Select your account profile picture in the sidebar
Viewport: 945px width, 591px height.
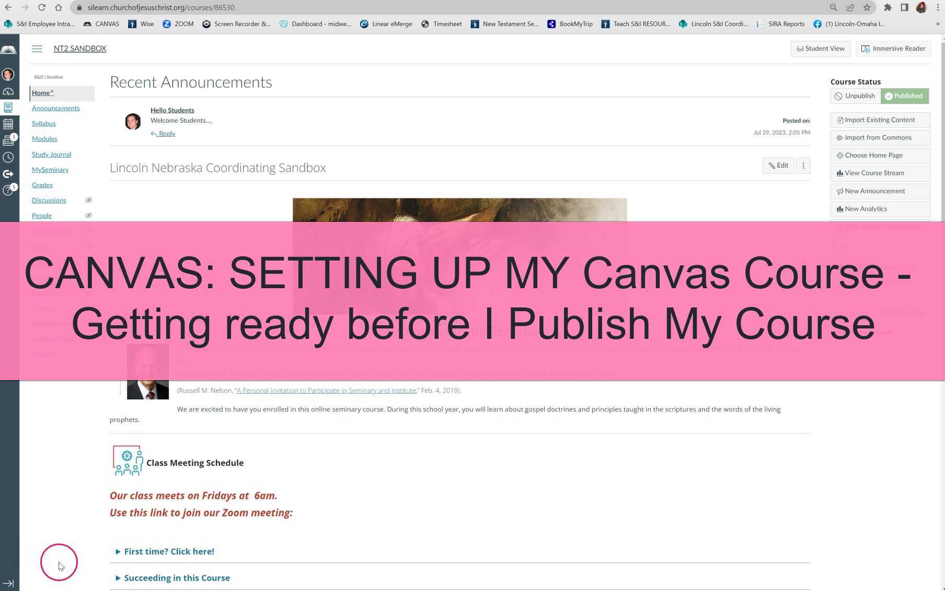click(x=8, y=74)
